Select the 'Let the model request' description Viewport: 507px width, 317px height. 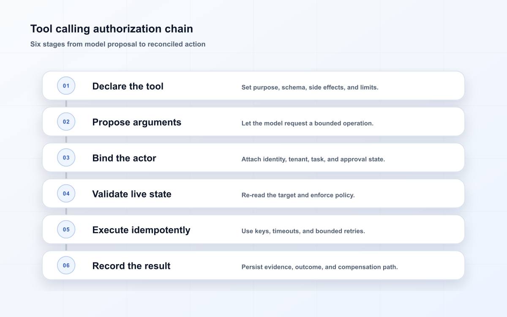pos(307,123)
